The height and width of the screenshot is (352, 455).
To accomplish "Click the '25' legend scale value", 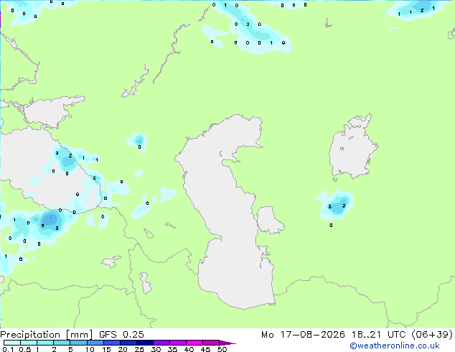I will point(139,349).
